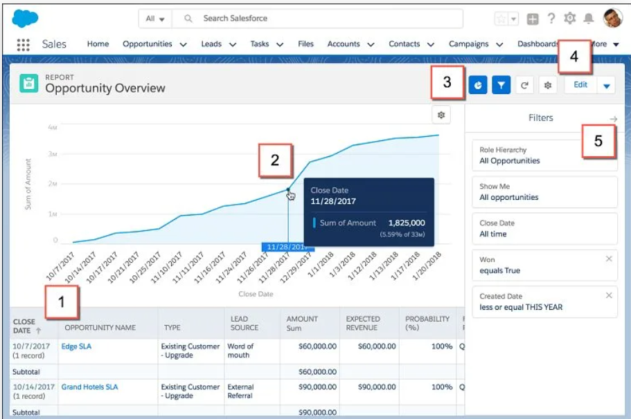The width and height of the screenshot is (631, 419).
Task: Expand the Tasks tab chevron
Action: 280,44
